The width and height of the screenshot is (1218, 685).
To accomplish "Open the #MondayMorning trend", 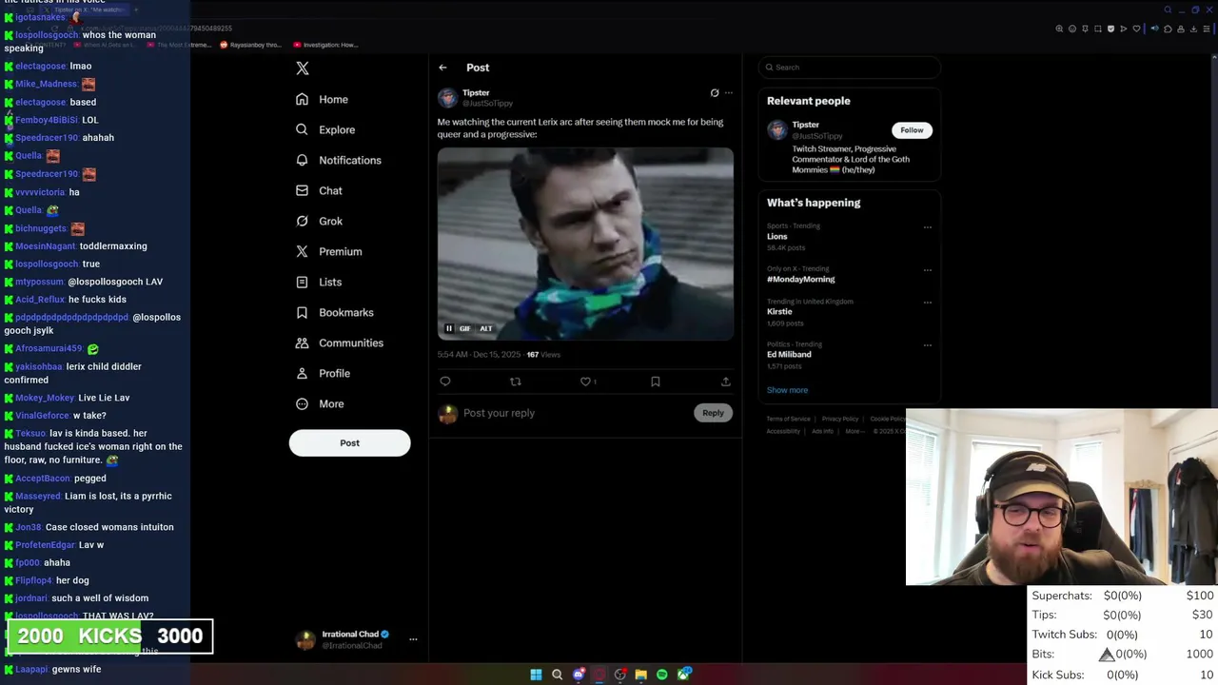I will click(801, 280).
